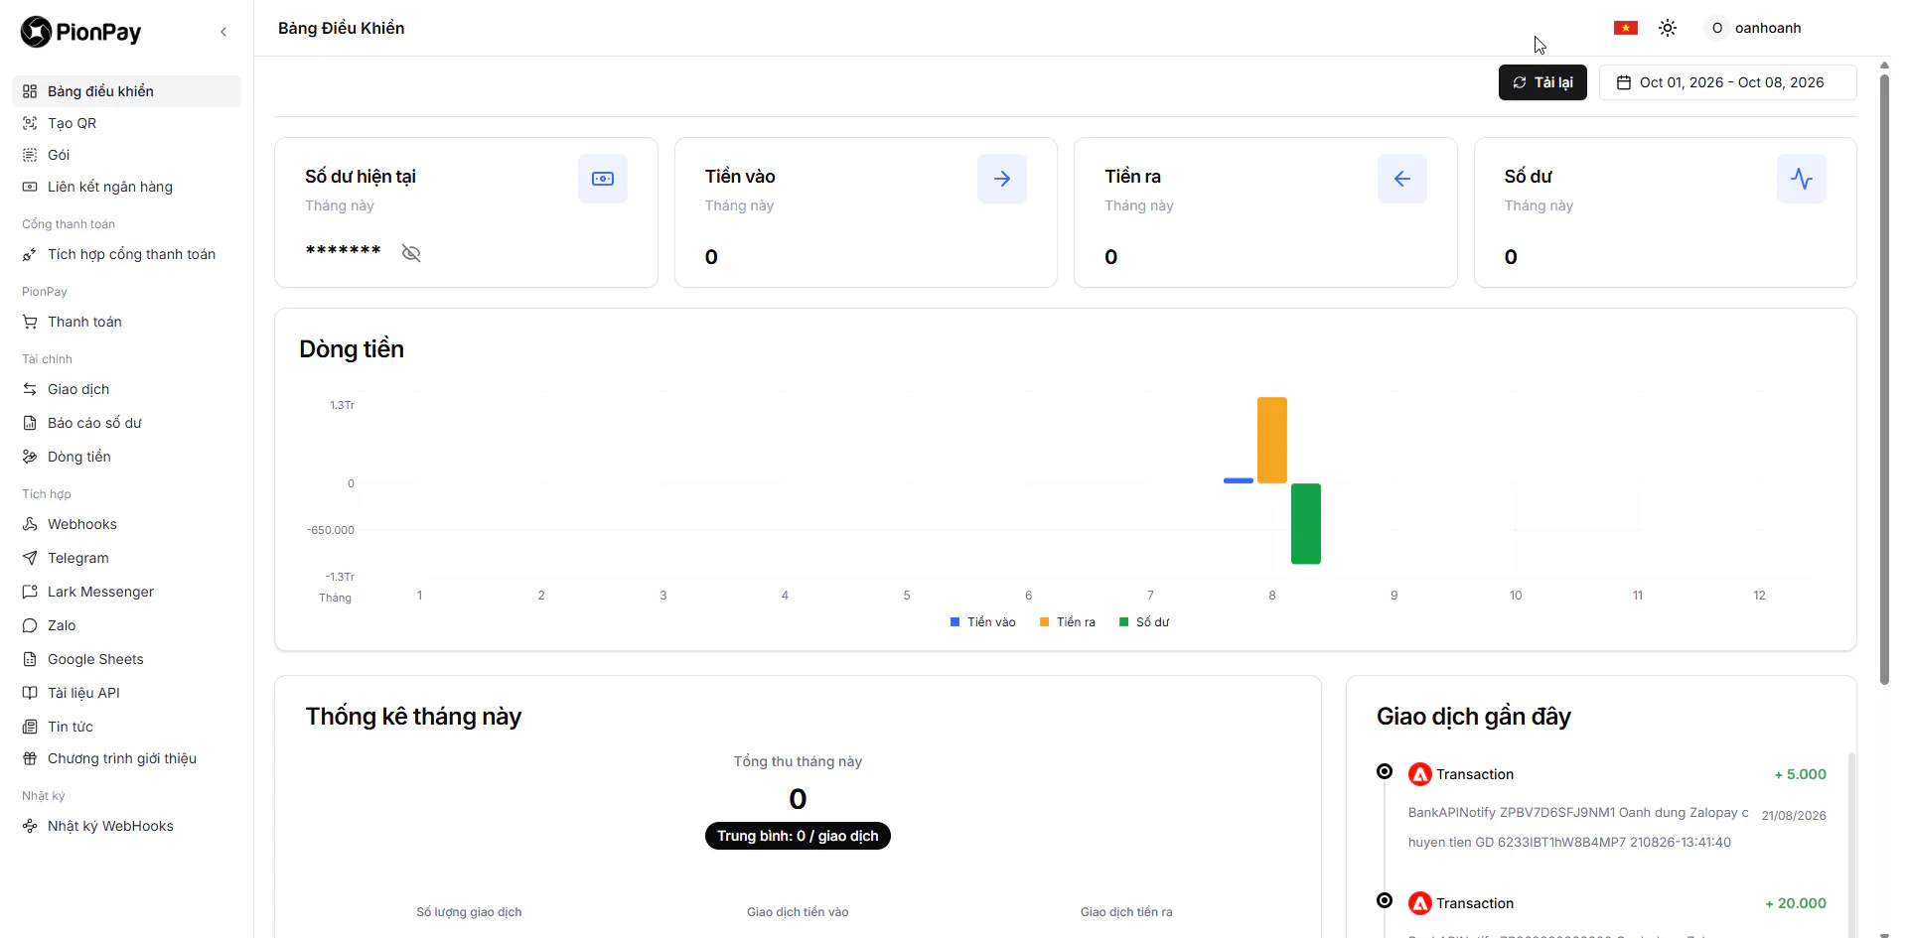Viewport: 1907px width, 938px height.
Task: Click the Google Sheets icon
Action: pyautogui.click(x=30, y=659)
